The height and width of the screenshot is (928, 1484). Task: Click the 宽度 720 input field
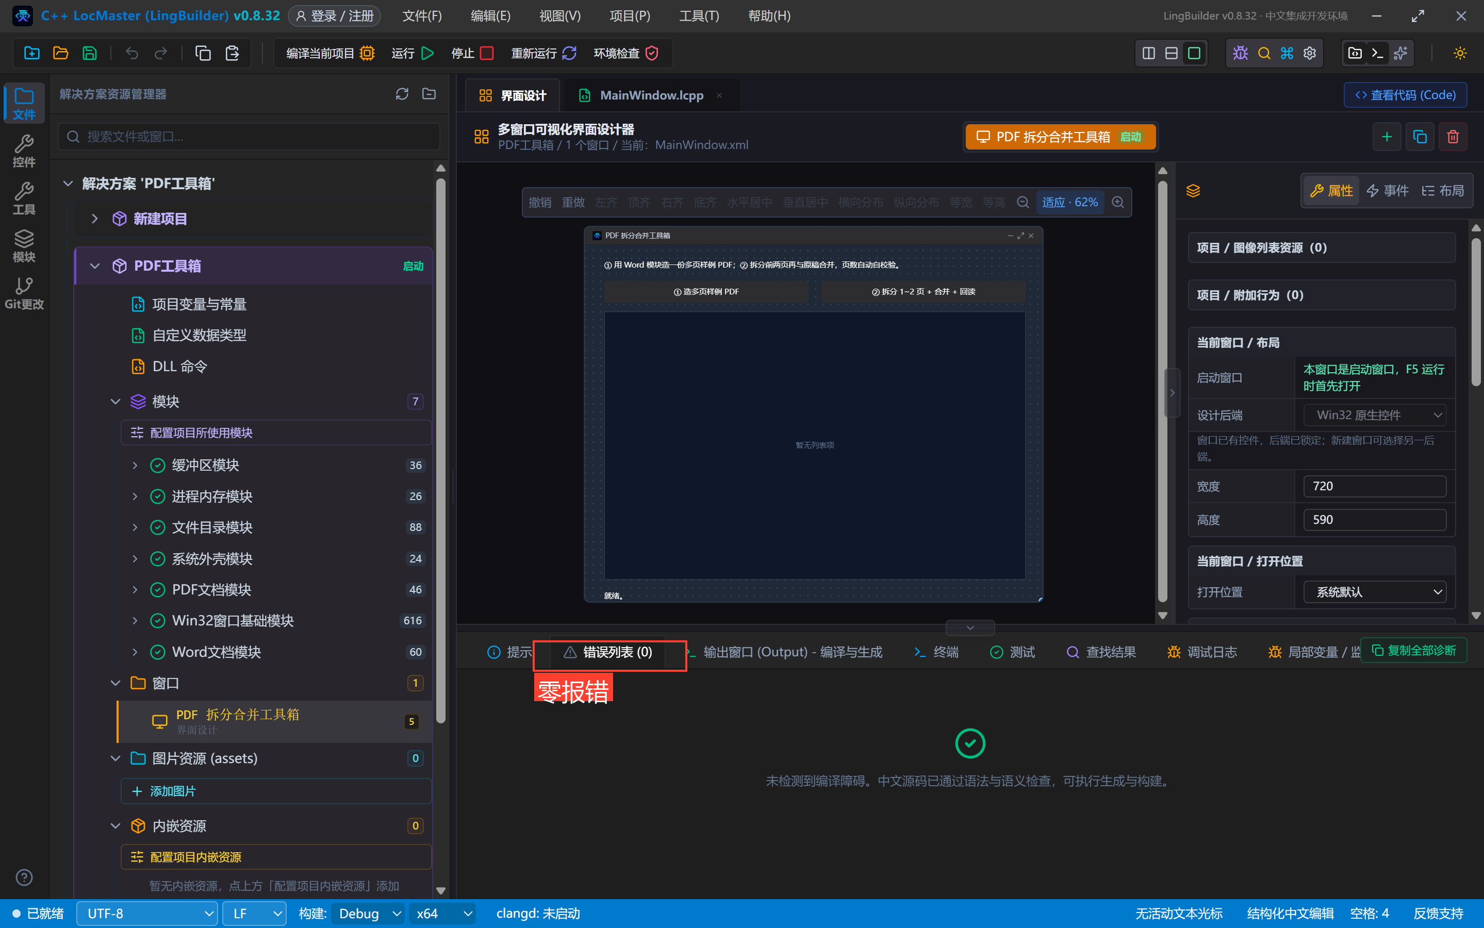(x=1374, y=486)
